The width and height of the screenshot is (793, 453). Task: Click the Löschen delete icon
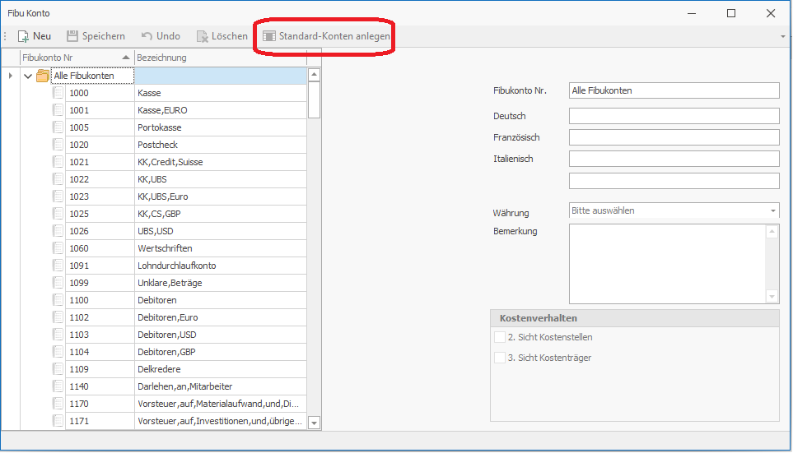(x=202, y=36)
